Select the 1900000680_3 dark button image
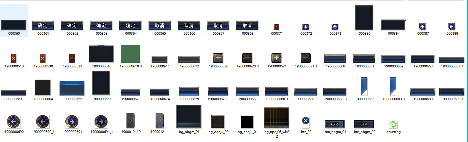Viewport: 468px width, 142px height. point(335,92)
